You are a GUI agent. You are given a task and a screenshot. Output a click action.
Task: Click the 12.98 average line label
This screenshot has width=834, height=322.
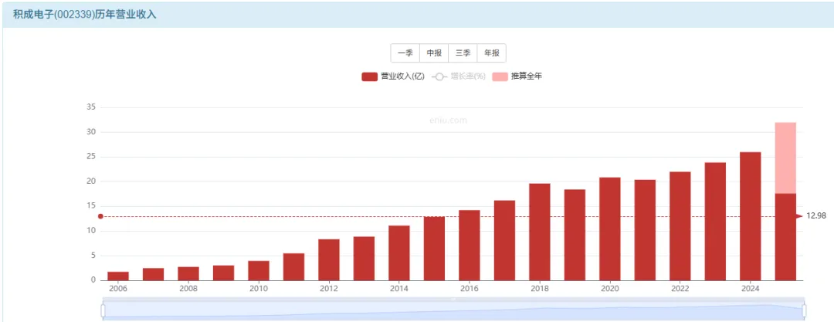coord(816,216)
